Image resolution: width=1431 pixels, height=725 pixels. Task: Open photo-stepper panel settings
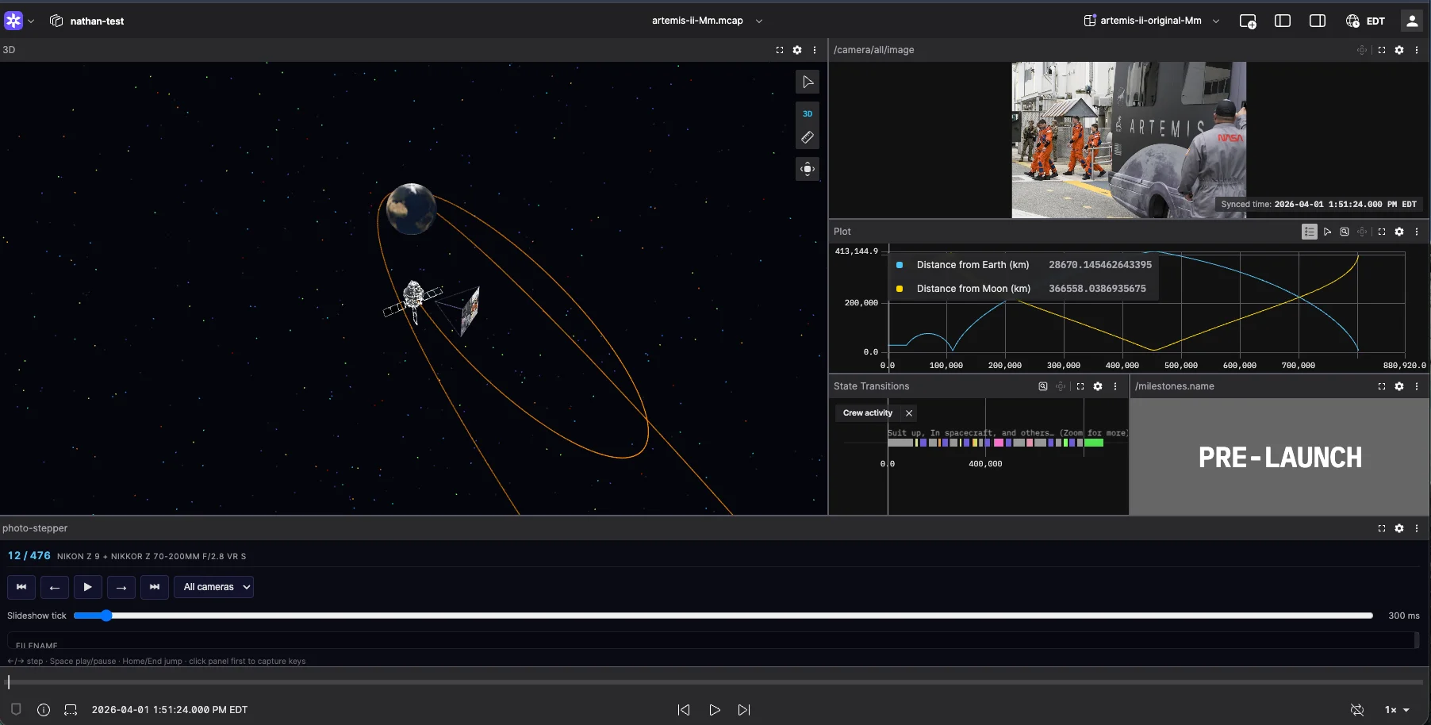point(1399,528)
